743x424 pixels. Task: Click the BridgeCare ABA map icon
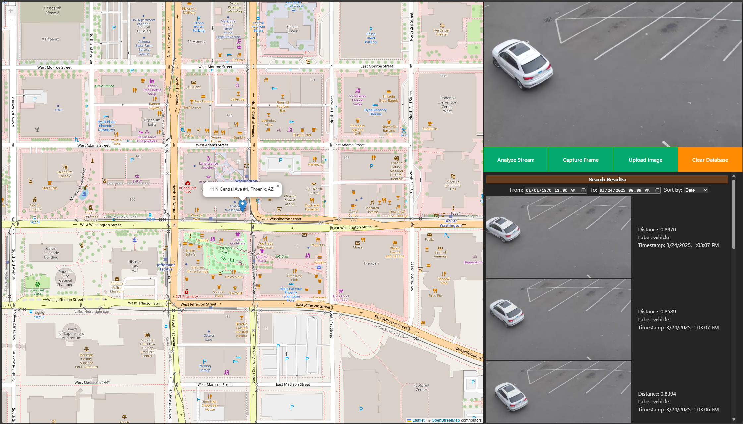point(188,183)
